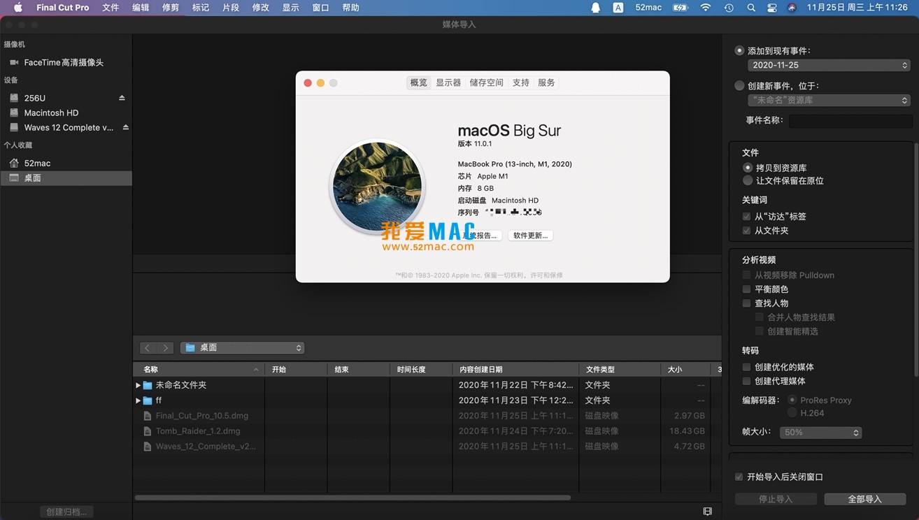Open the 桌面 folder path dropdown
Image resolution: width=919 pixels, height=520 pixels.
click(242, 347)
